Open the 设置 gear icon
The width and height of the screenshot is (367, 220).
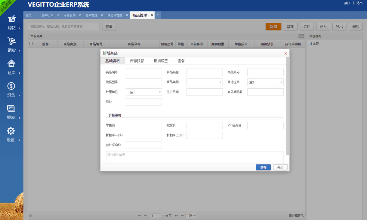[11, 131]
